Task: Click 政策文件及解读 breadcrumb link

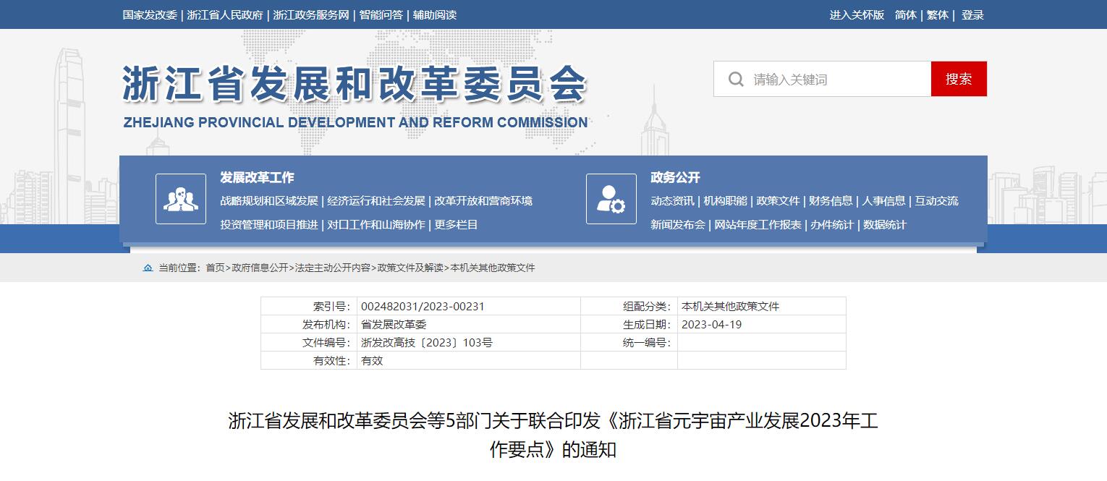Action: click(410, 268)
